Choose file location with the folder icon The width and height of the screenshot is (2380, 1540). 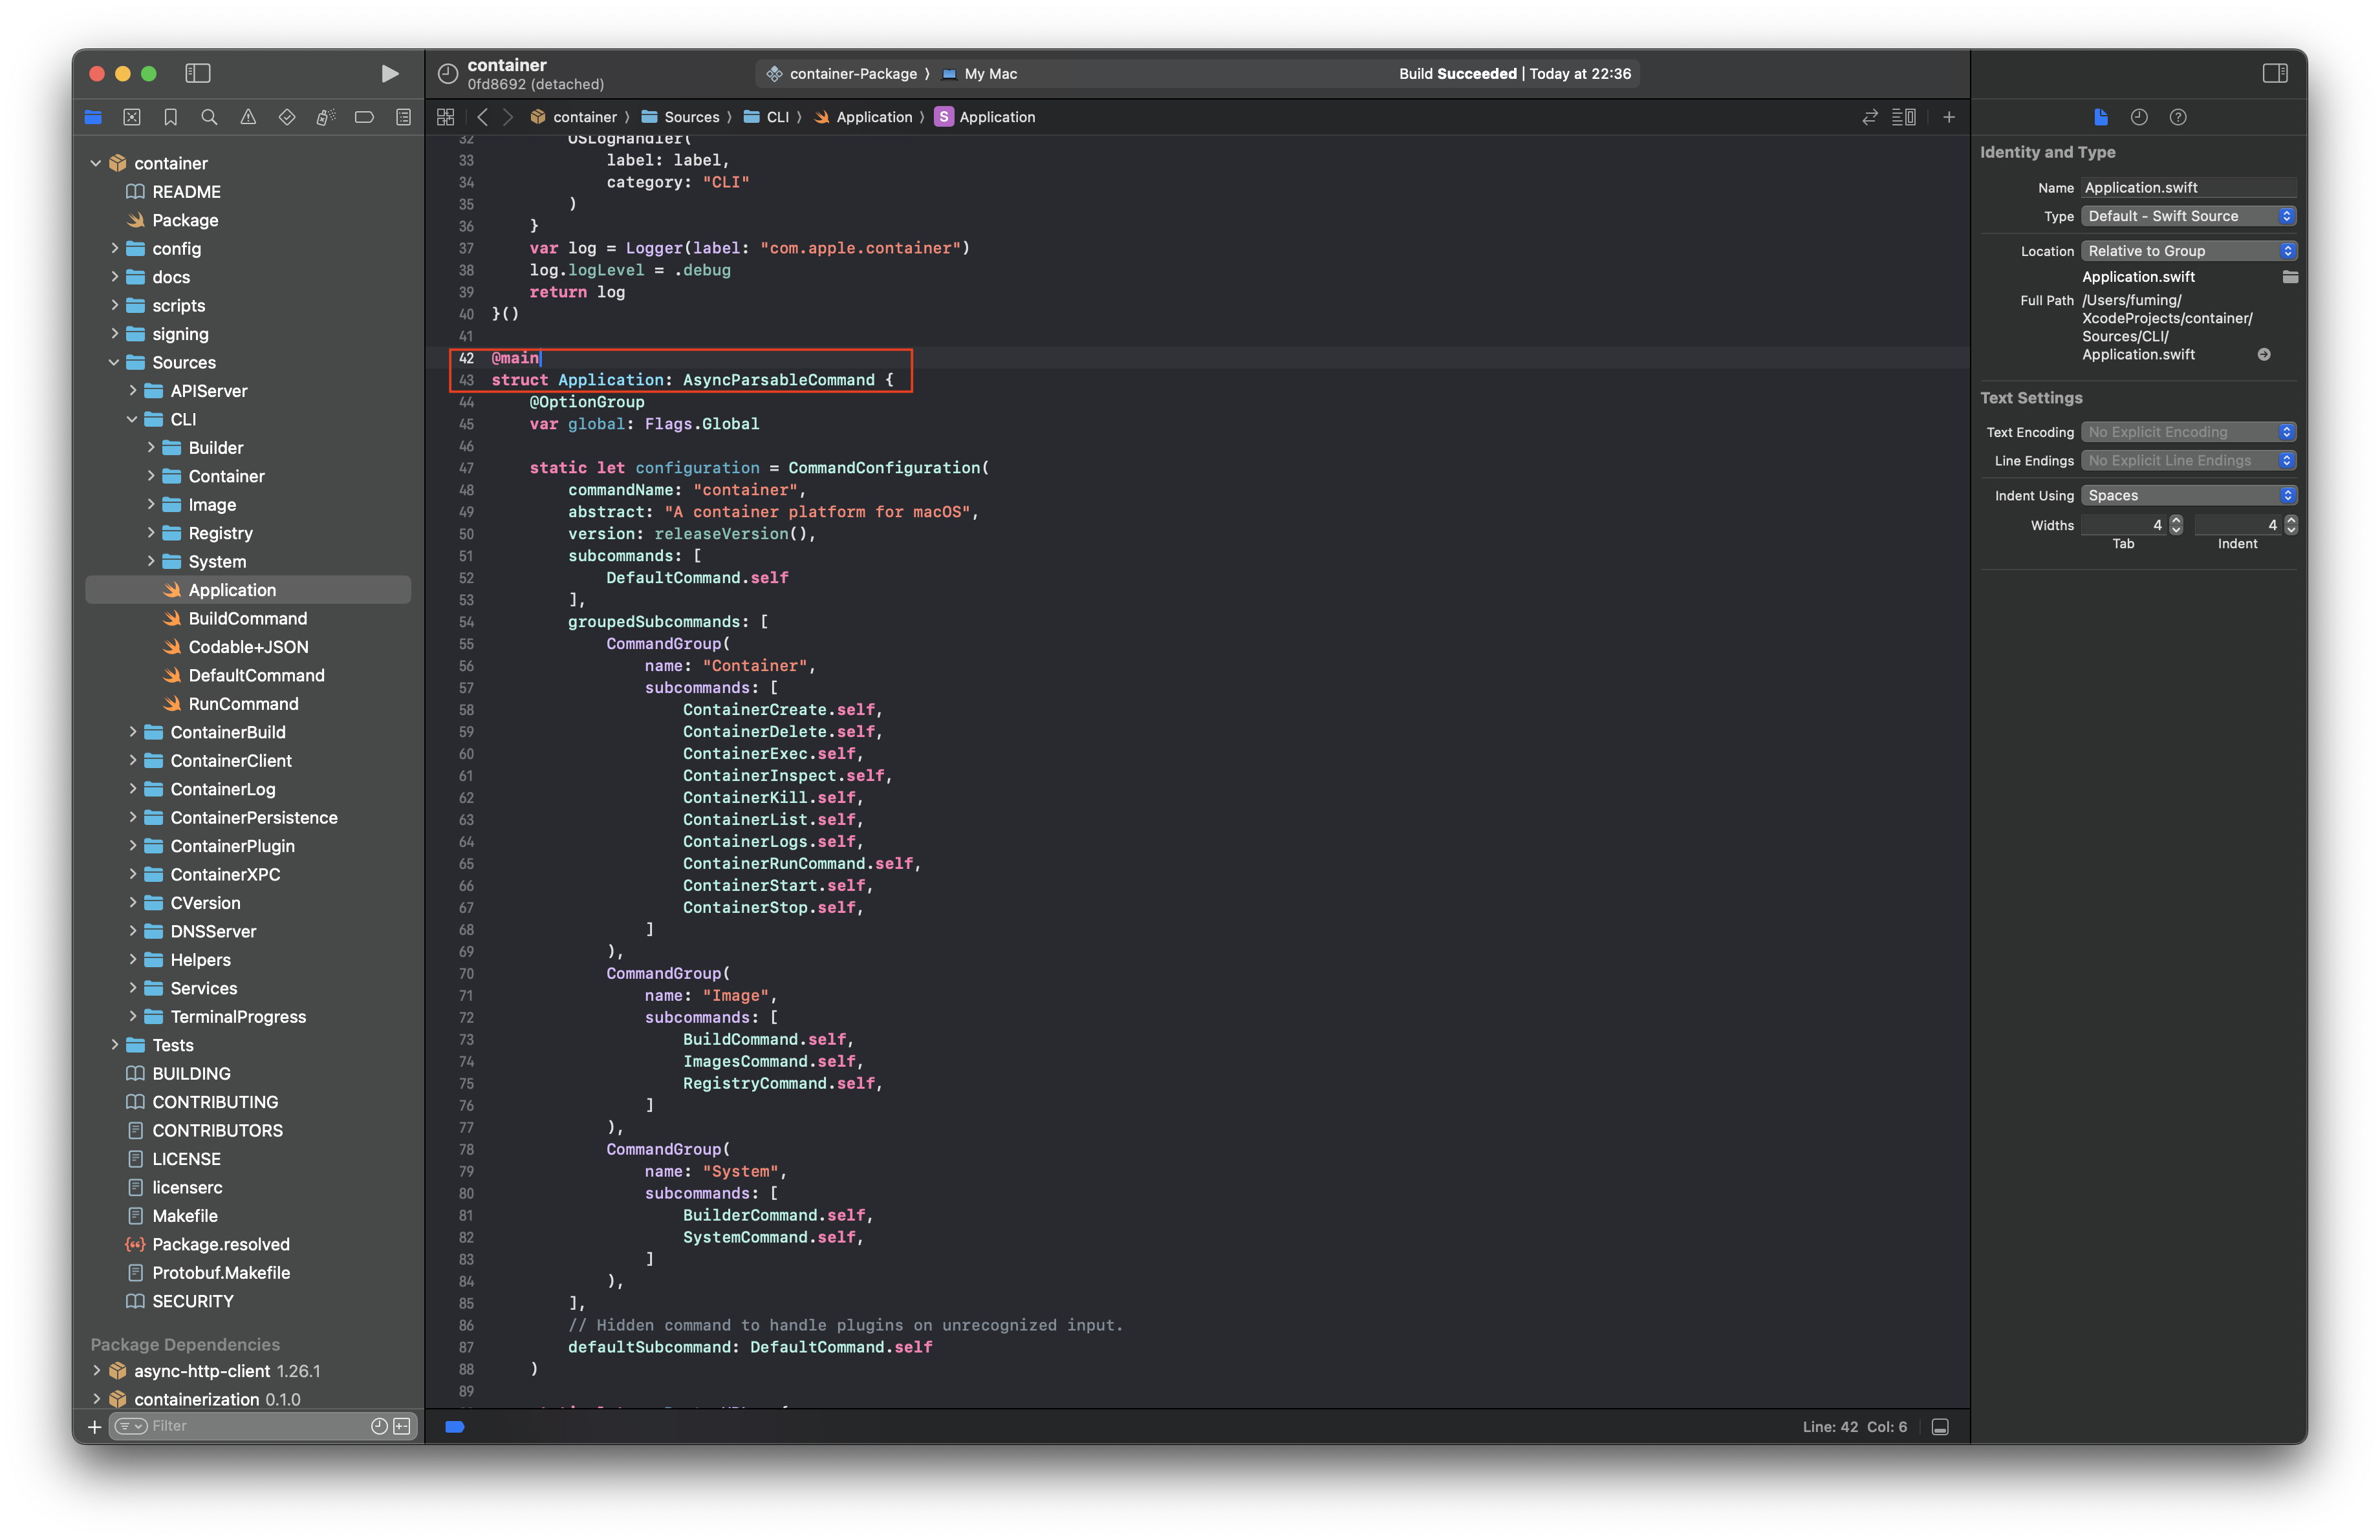(x=2290, y=277)
